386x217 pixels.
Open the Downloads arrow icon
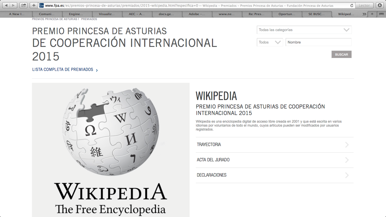[380, 5]
